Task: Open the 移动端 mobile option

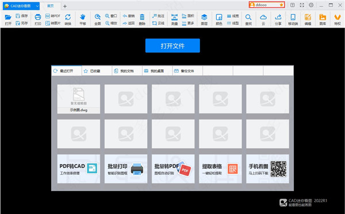Action: [x=293, y=20]
